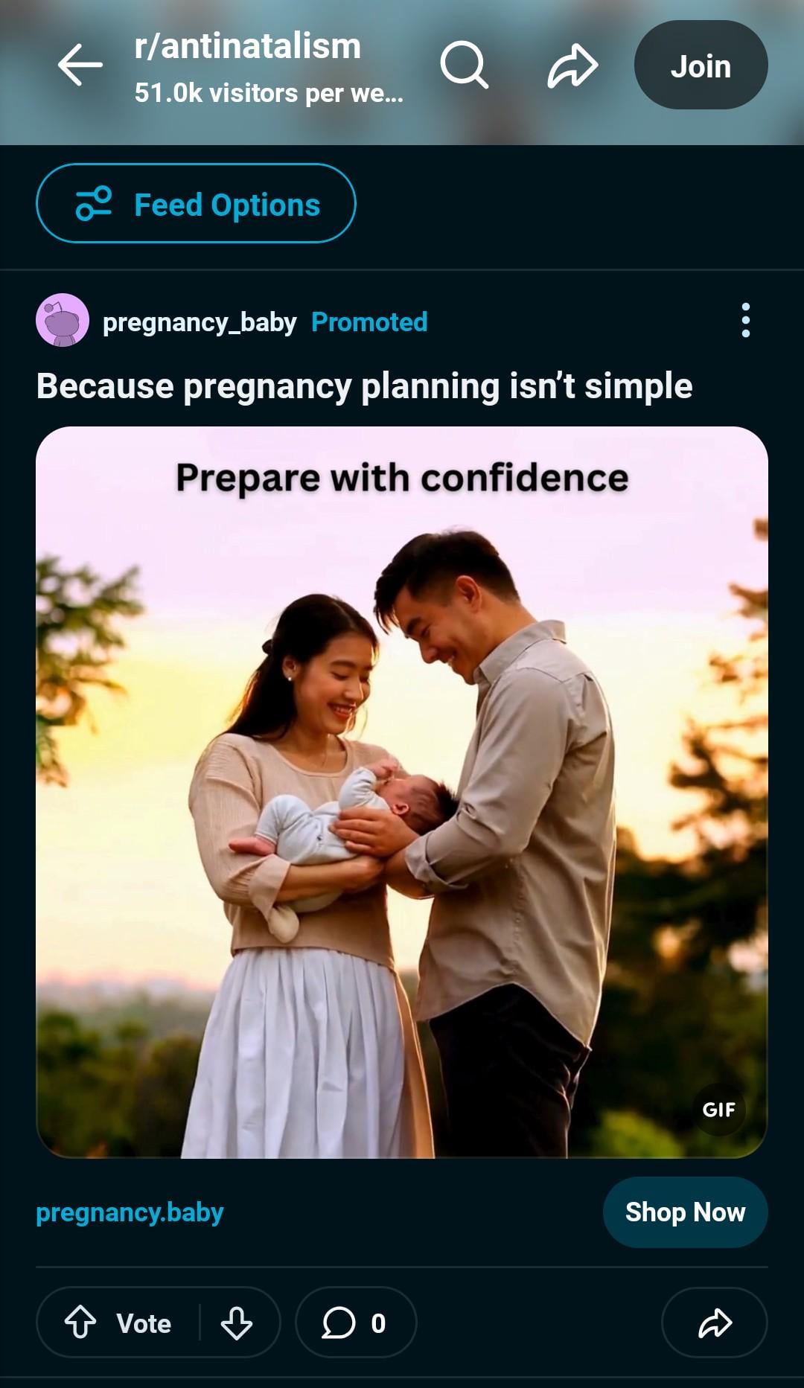The width and height of the screenshot is (804, 1388).
Task: Open the post title about pregnancy planning
Action: (x=365, y=387)
